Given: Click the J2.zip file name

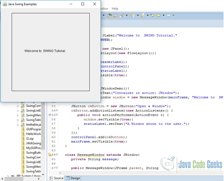Looking at the screenshot, I should (x=30, y=139).
